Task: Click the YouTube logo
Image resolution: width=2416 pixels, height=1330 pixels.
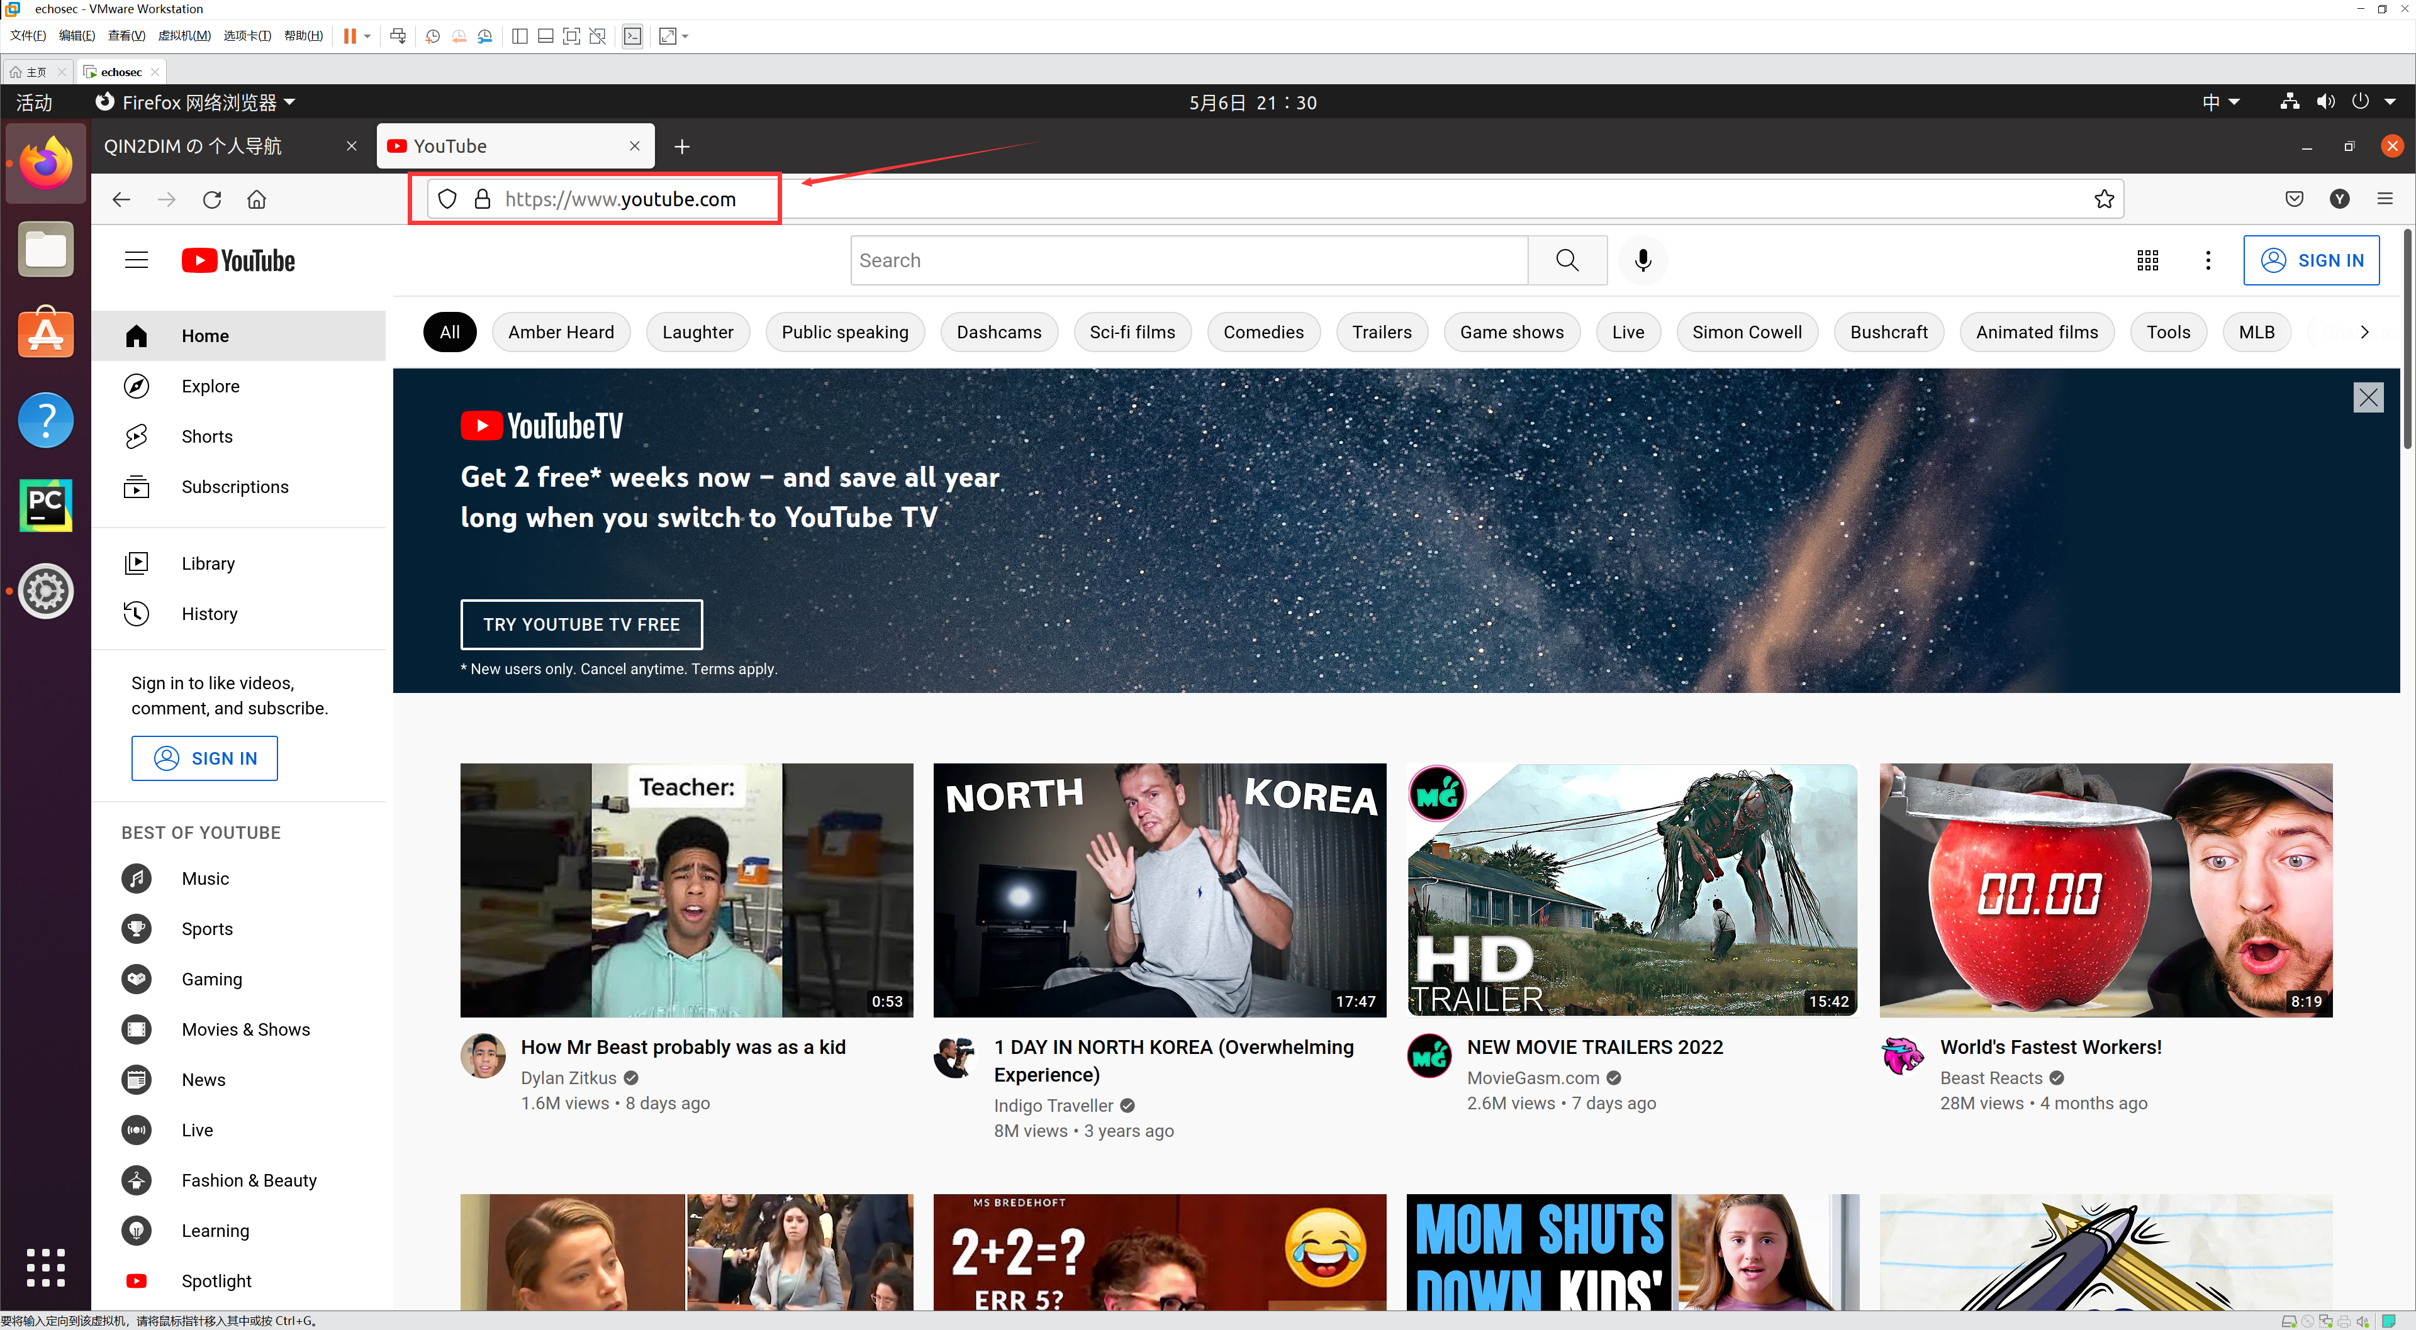Action: click(238, 260)
